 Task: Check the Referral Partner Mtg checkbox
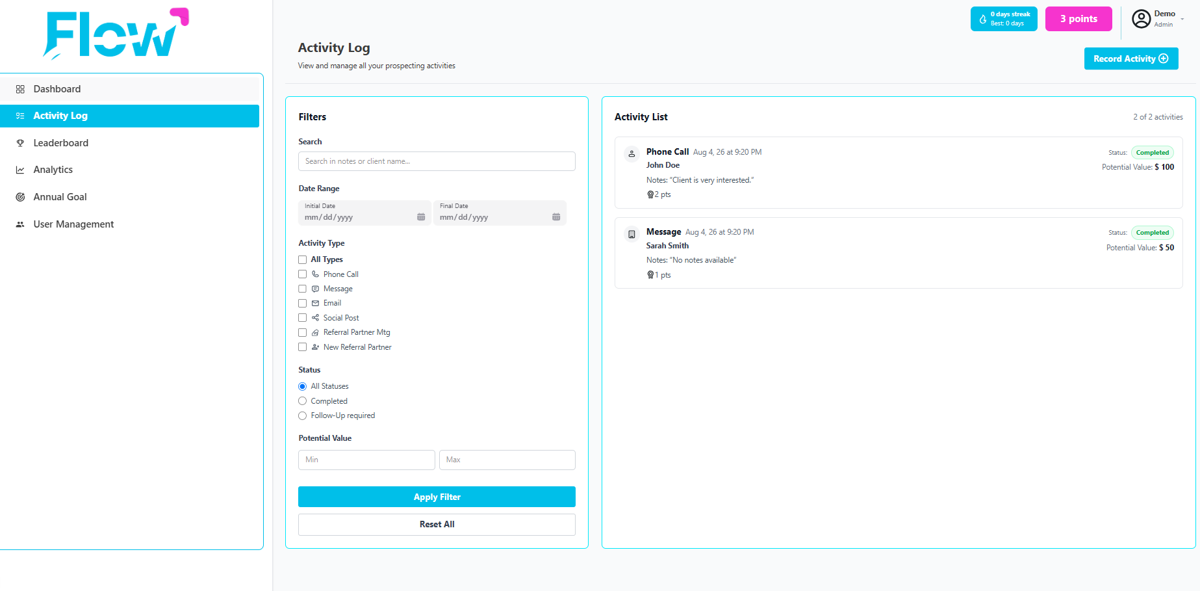pos(302,332)
